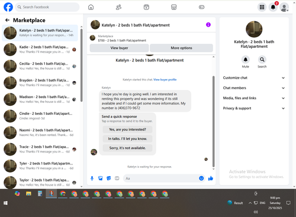Choose a GIF icon in the composer
296x217 pixels.
[x=117, y=179]
